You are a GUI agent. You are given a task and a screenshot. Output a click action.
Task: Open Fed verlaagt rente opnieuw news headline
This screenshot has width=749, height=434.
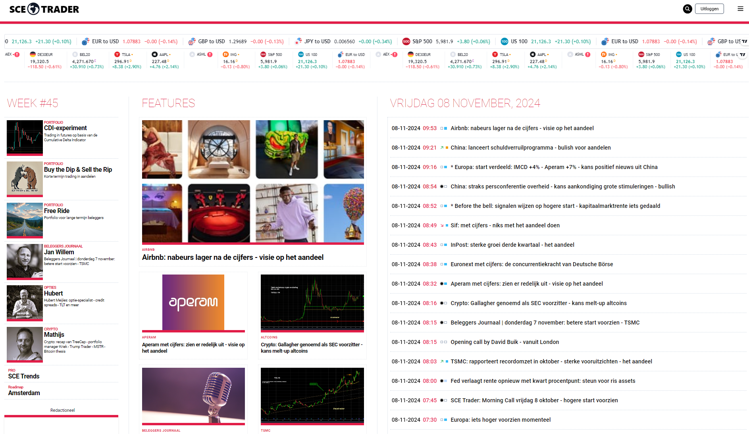click(543, 381)
